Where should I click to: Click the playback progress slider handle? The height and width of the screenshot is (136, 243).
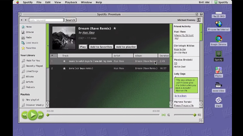tap(48, 115)
